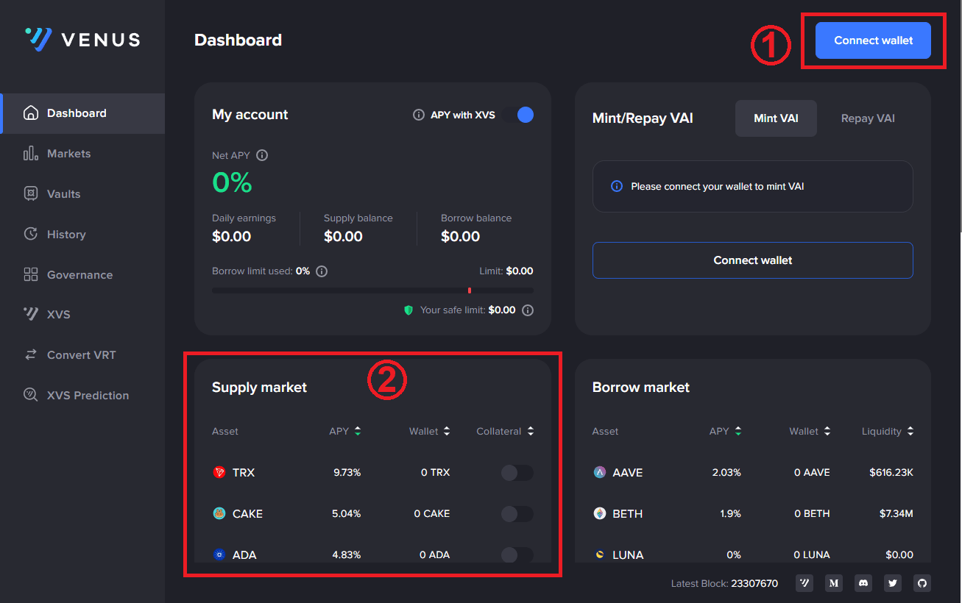Open the History page icon
Image resolution: width=962 pixels, height=603 pixels.
click(x=30, y=234)
